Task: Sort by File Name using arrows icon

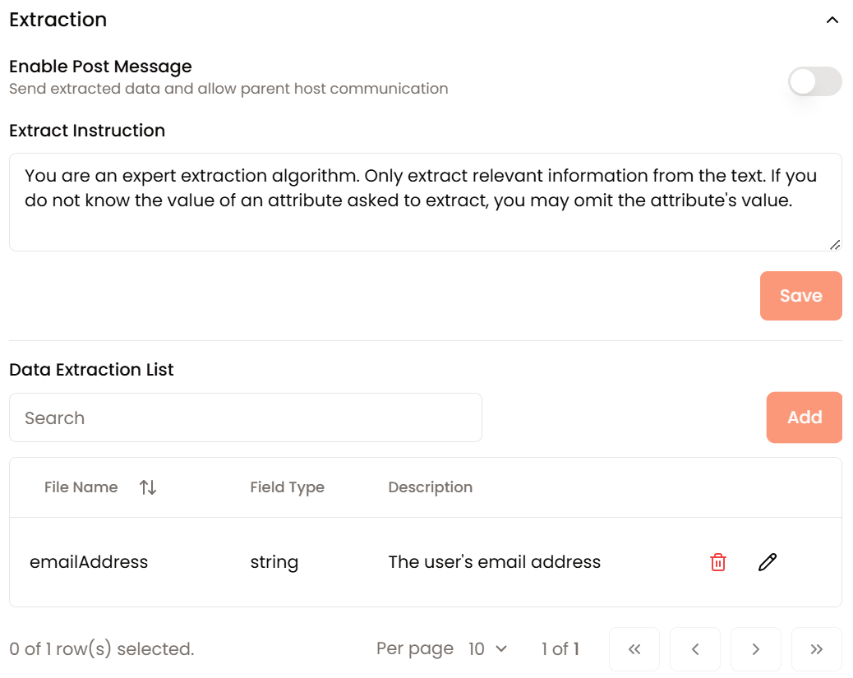Action: click(x=148, y=487)
